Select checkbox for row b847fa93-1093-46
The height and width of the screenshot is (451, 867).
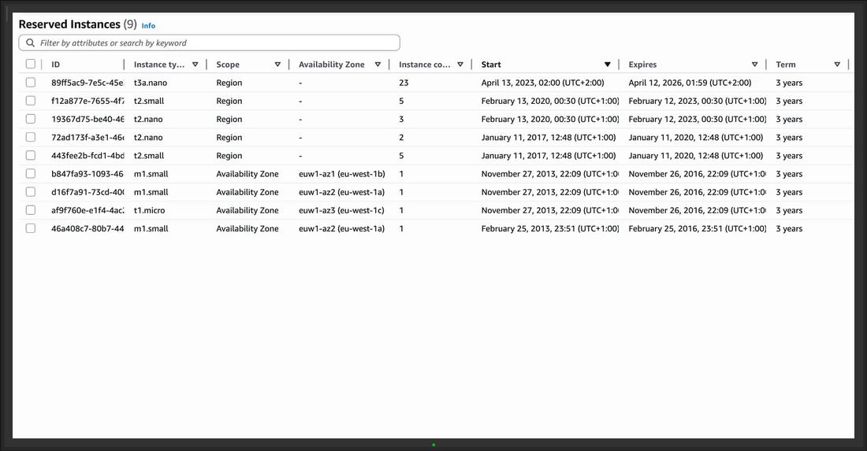coord(31,173)
